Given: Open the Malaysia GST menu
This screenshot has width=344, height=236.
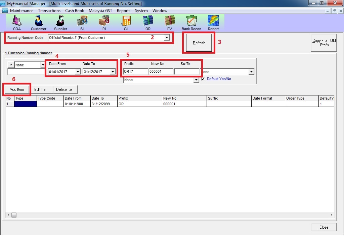Looking at the screenshot, I should point(100,11).
